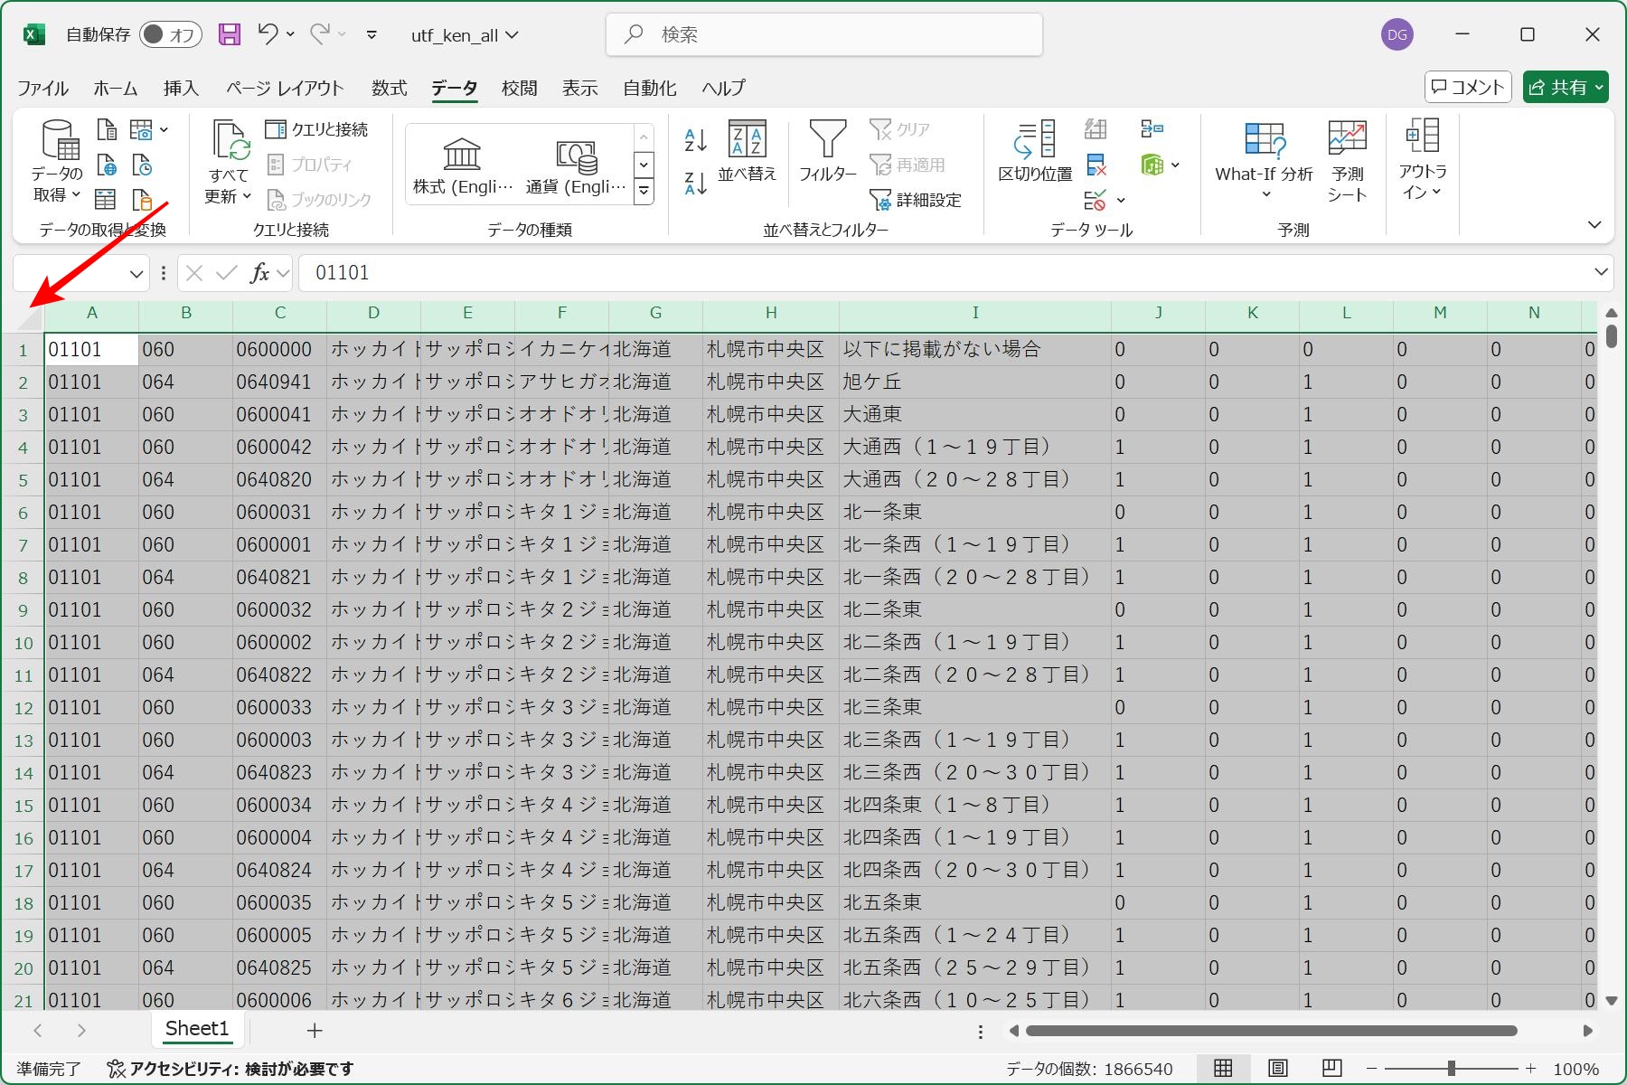Collapse the ribbon chevron

coord(1594,224)
